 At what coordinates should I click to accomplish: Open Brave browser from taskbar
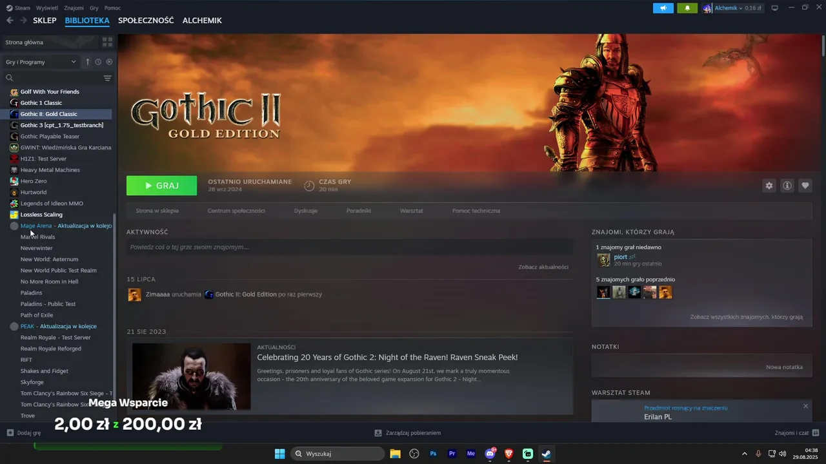coord(509,454)
